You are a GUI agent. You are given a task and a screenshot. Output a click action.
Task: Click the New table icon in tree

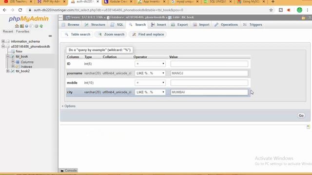pyautogui.click(x=13, y=52)
